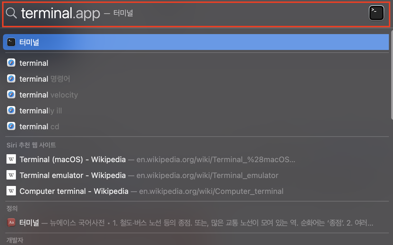Click Safari icon beside 'terminal velocity'

tap(11, 95)
